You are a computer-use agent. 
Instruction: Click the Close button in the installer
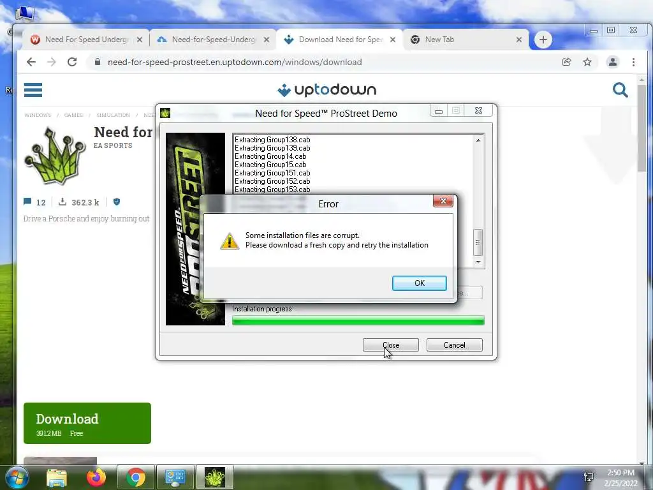coord(391,345)
